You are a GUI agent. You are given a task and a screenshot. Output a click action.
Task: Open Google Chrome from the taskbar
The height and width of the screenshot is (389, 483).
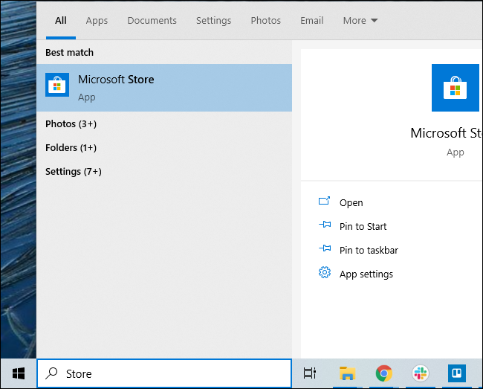click(x=383, y=373)
